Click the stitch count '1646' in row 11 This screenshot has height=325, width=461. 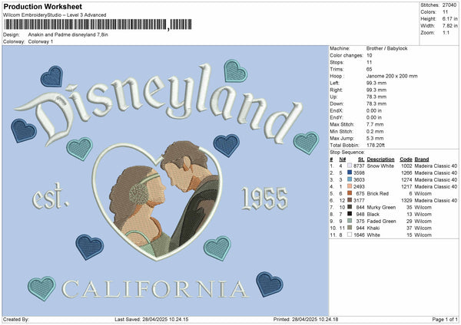pos(359,235)
